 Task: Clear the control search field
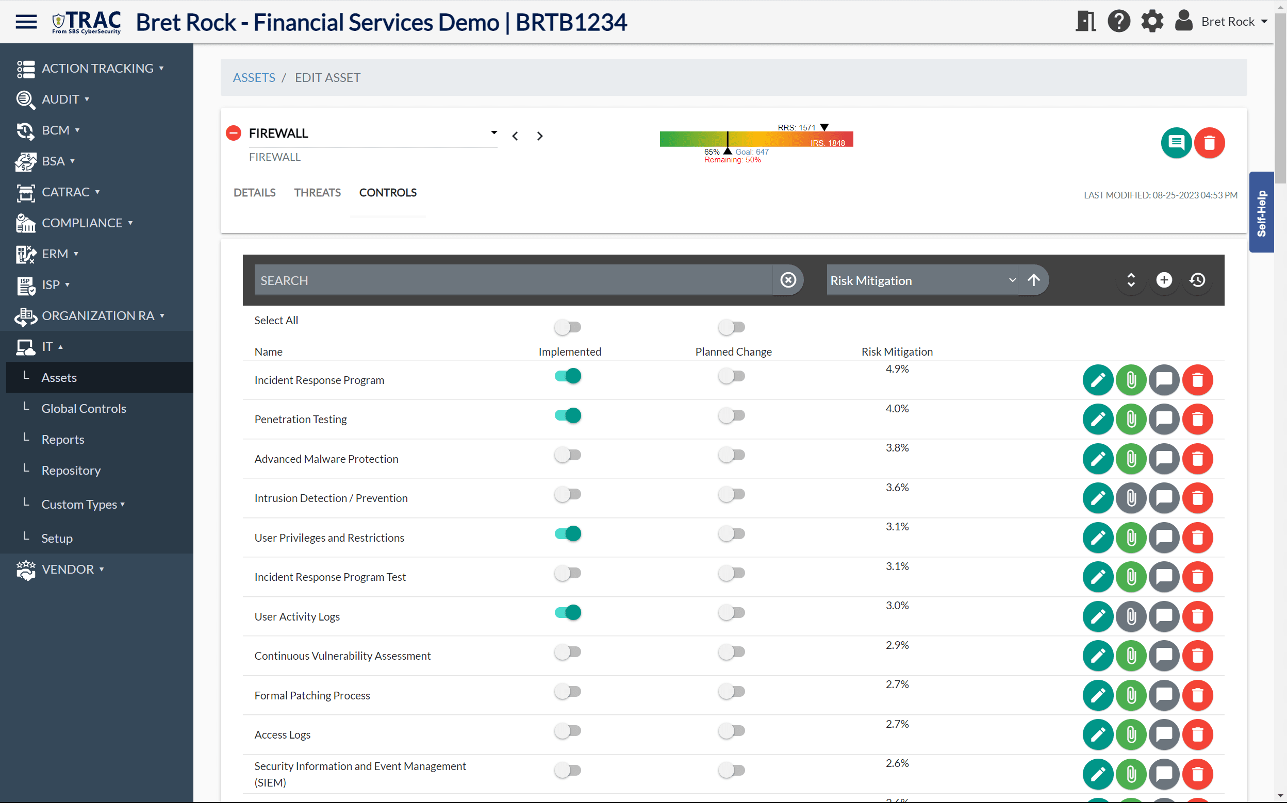(788, 280)
